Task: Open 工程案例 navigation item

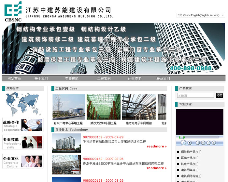Action: pos(104,79)
